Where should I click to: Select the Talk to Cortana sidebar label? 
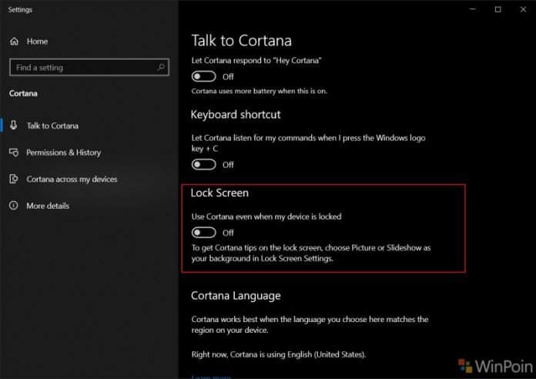[x=52, y=126]
